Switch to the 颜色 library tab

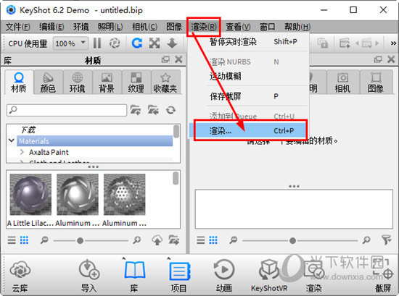[48, 83]
